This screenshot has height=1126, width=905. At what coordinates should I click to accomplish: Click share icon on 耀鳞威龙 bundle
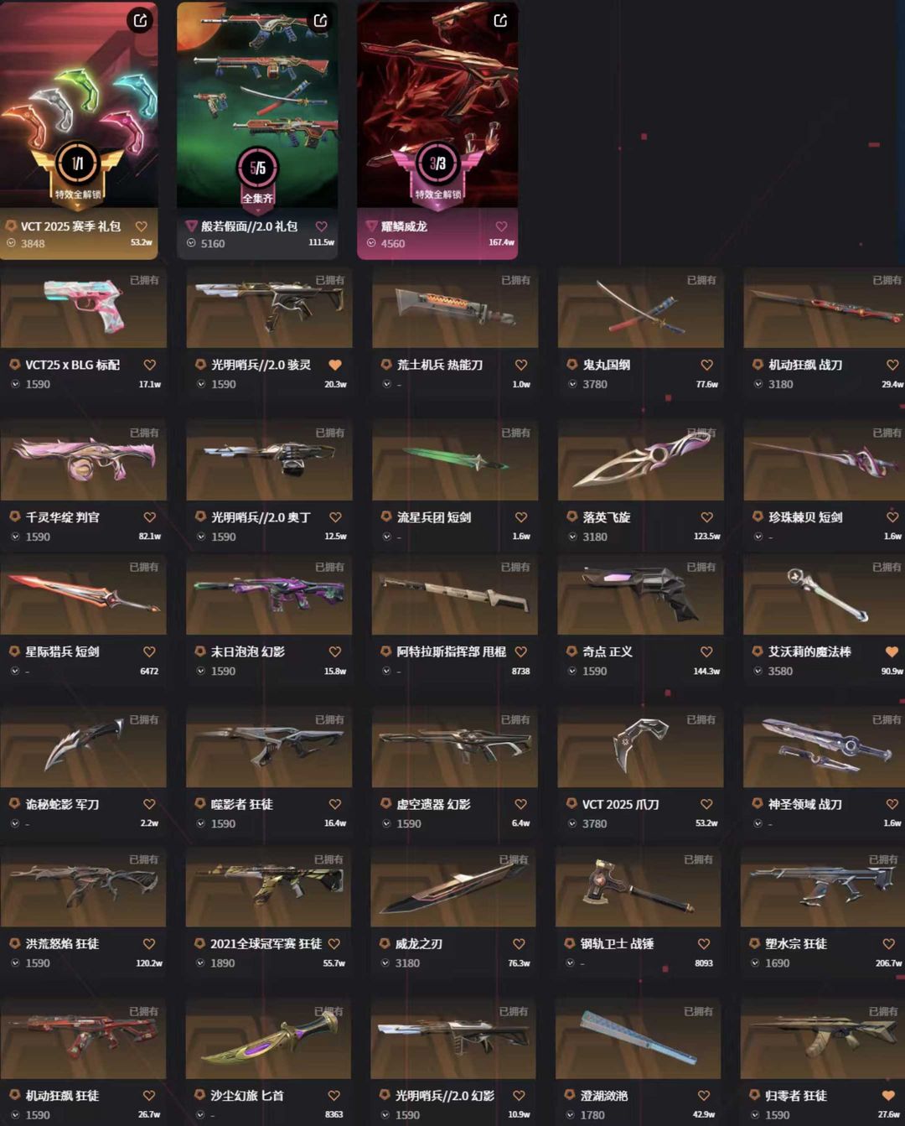[500, 20]
